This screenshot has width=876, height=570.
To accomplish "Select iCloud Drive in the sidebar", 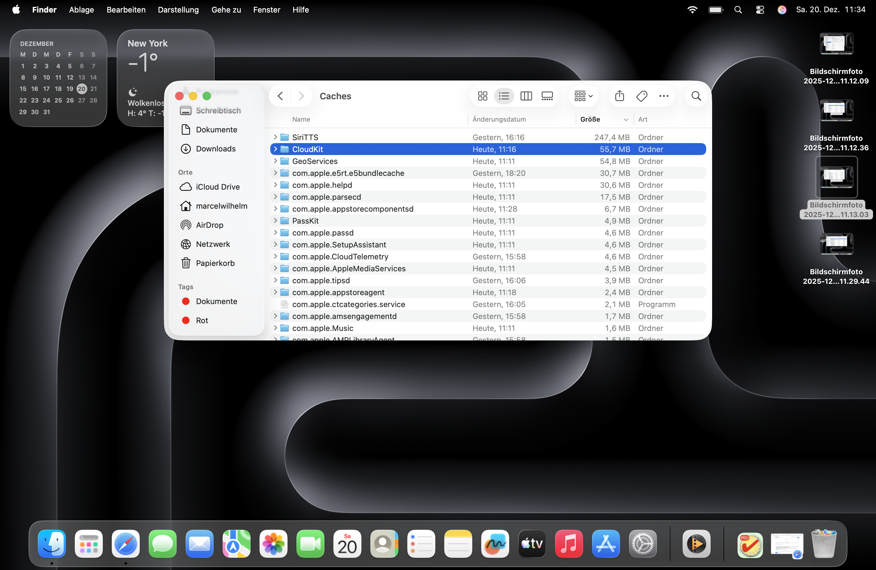I will (218, 187).
